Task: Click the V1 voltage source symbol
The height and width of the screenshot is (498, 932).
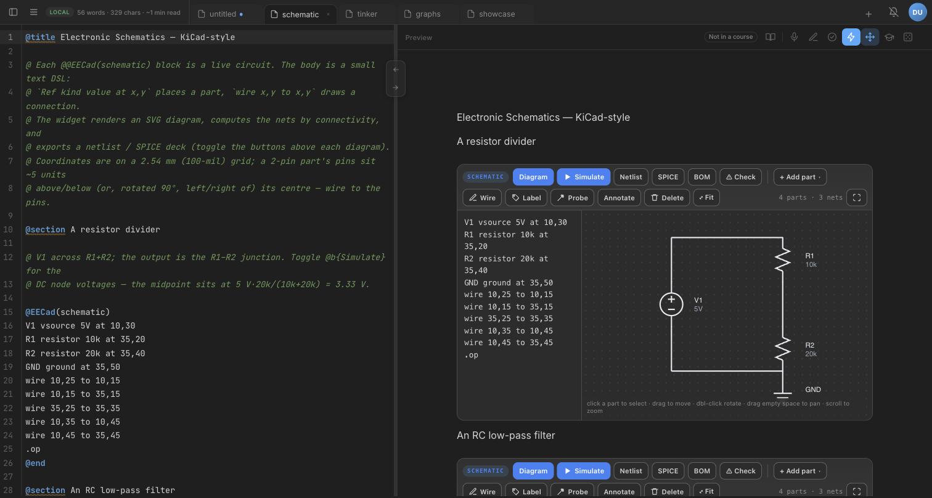Action: coord(671,304)
